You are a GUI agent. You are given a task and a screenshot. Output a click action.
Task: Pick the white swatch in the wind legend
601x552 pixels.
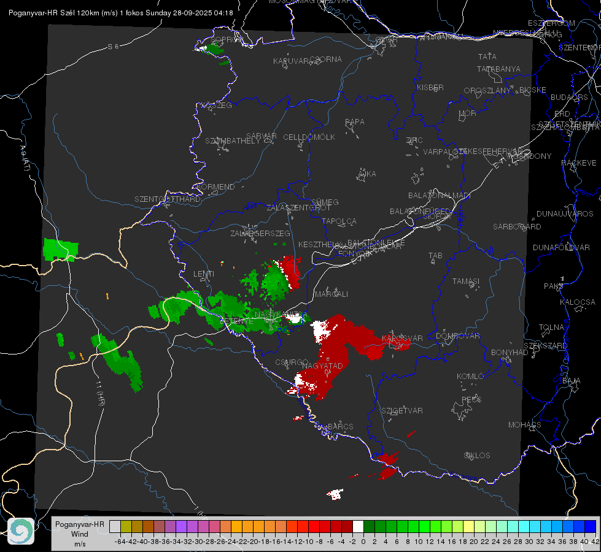pyautogui.click(x=358, y=526)
